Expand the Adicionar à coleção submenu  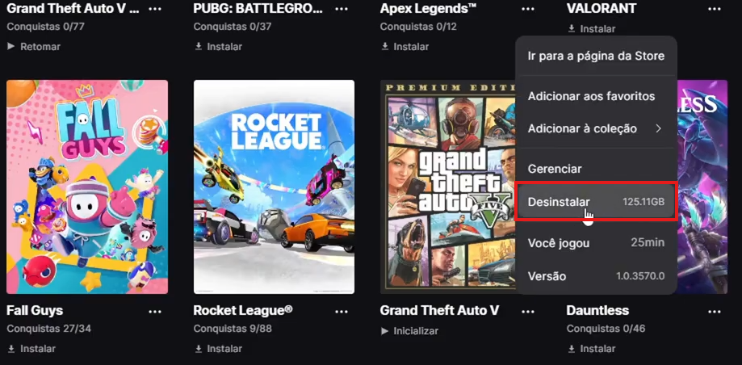tap(595, 128)
